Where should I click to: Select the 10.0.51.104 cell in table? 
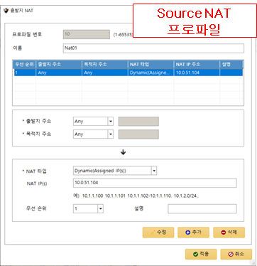197,73
